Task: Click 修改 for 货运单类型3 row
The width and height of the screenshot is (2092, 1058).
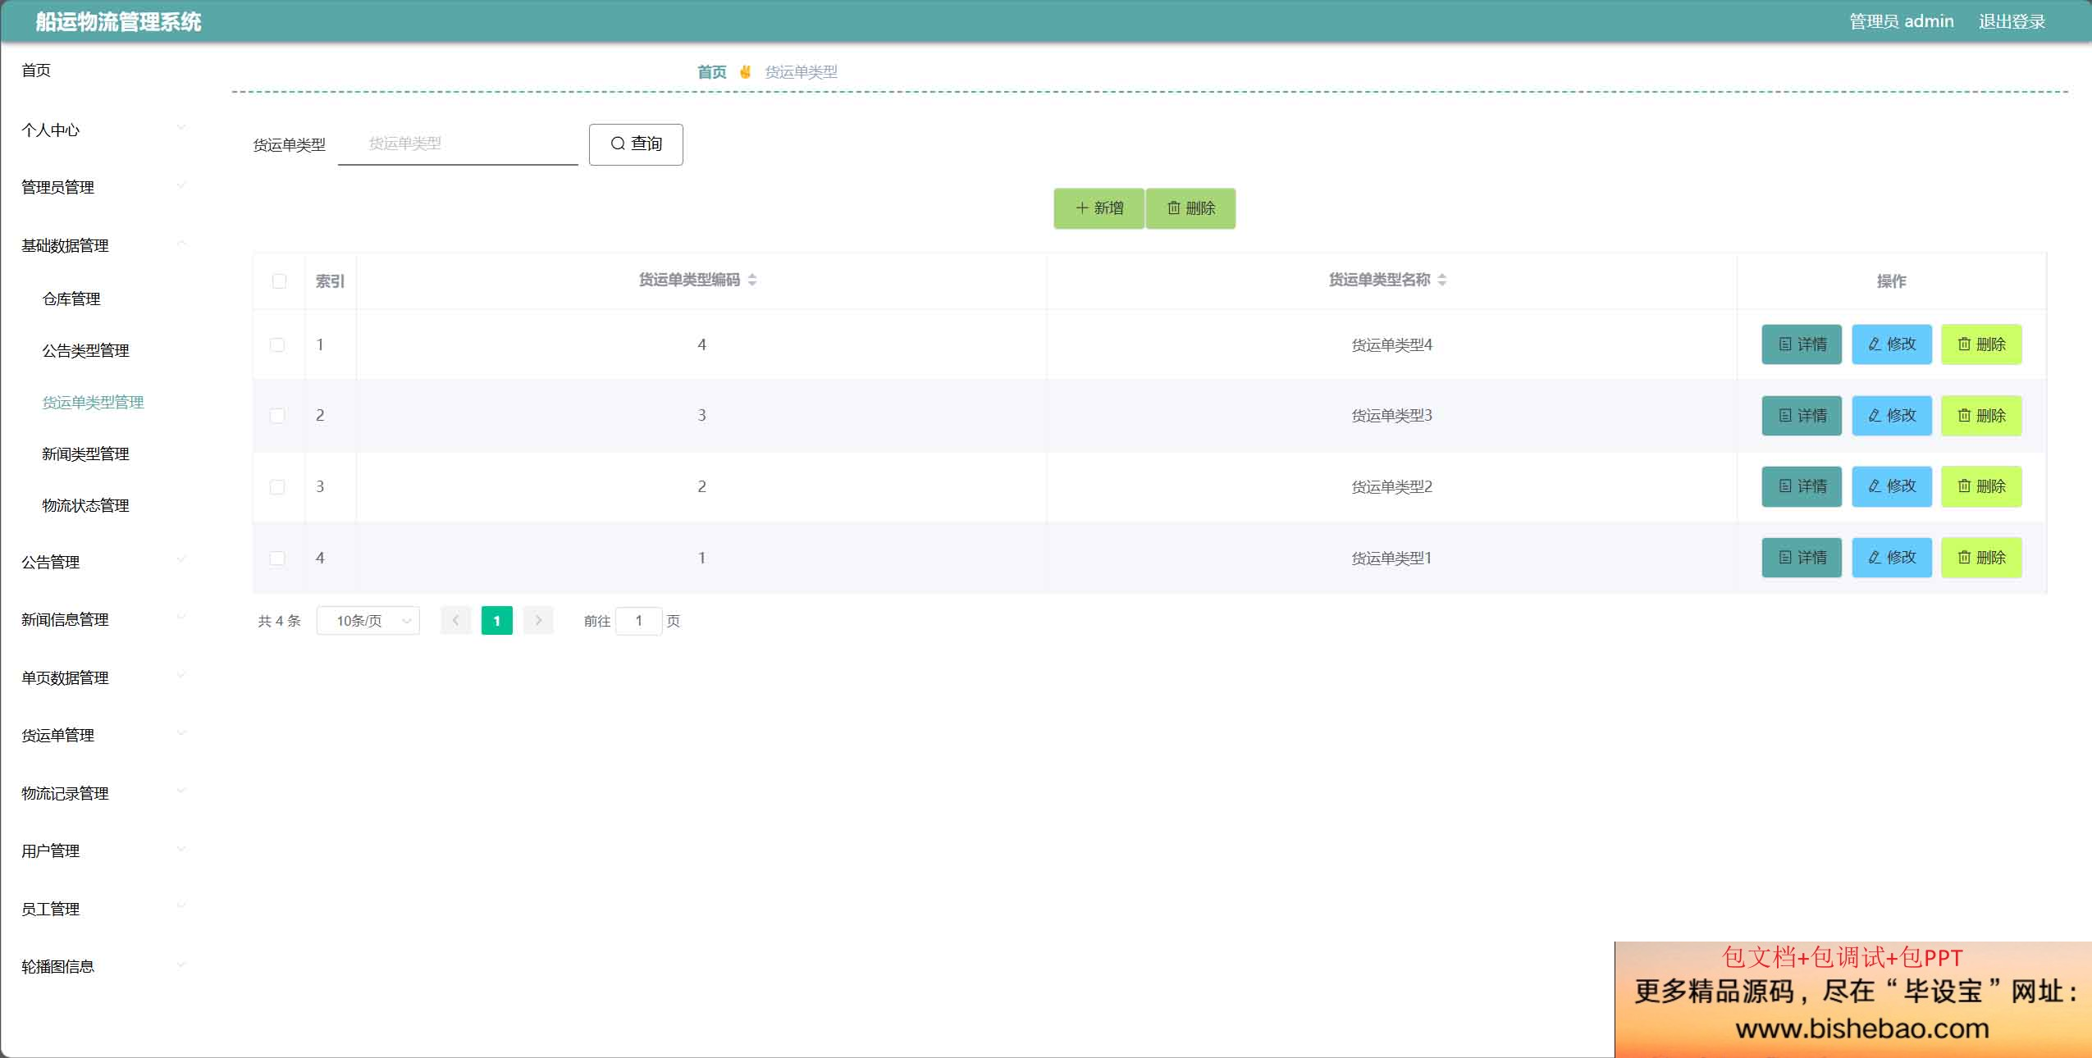Action: [1892, 416]
